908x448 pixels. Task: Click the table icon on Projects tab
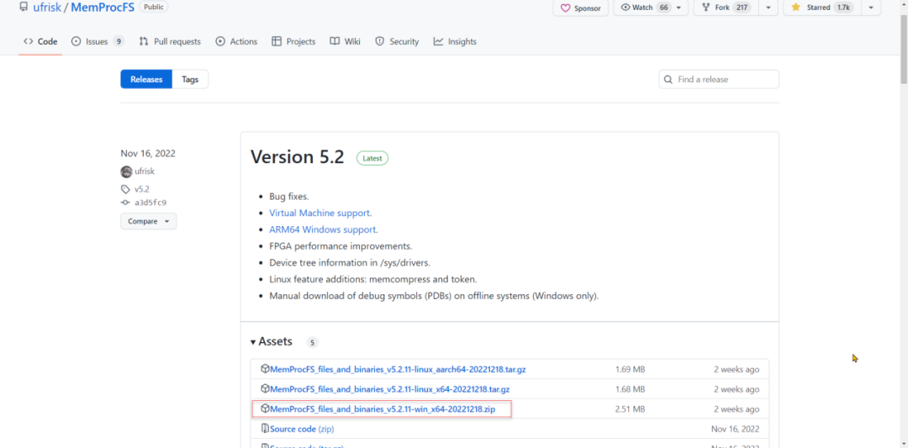[277, 42]
